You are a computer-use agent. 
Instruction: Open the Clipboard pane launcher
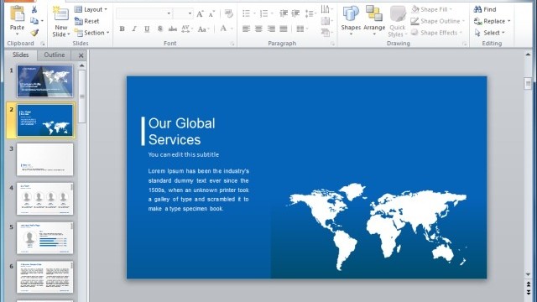(x=43, y=44)
